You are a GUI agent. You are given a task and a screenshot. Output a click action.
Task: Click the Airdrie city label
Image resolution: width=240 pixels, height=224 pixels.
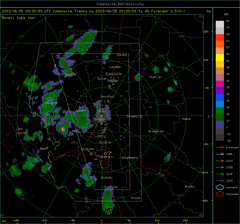[x=105, y=142]
